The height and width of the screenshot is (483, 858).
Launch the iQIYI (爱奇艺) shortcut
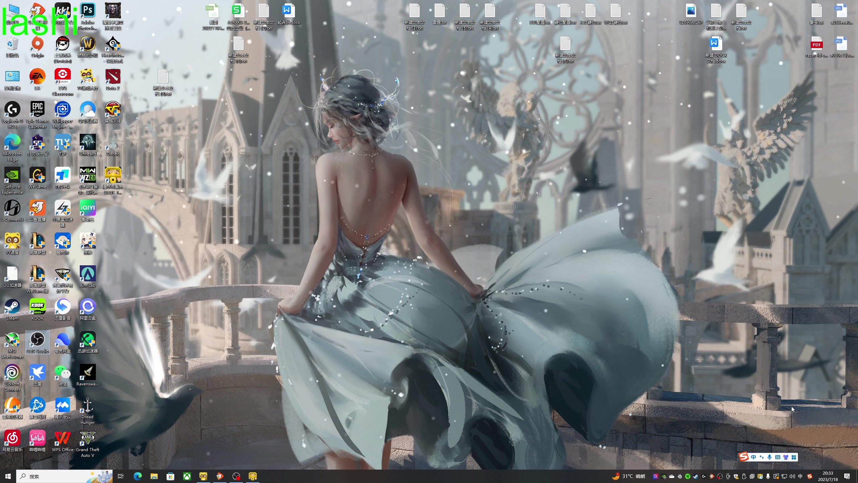[87, 211]
